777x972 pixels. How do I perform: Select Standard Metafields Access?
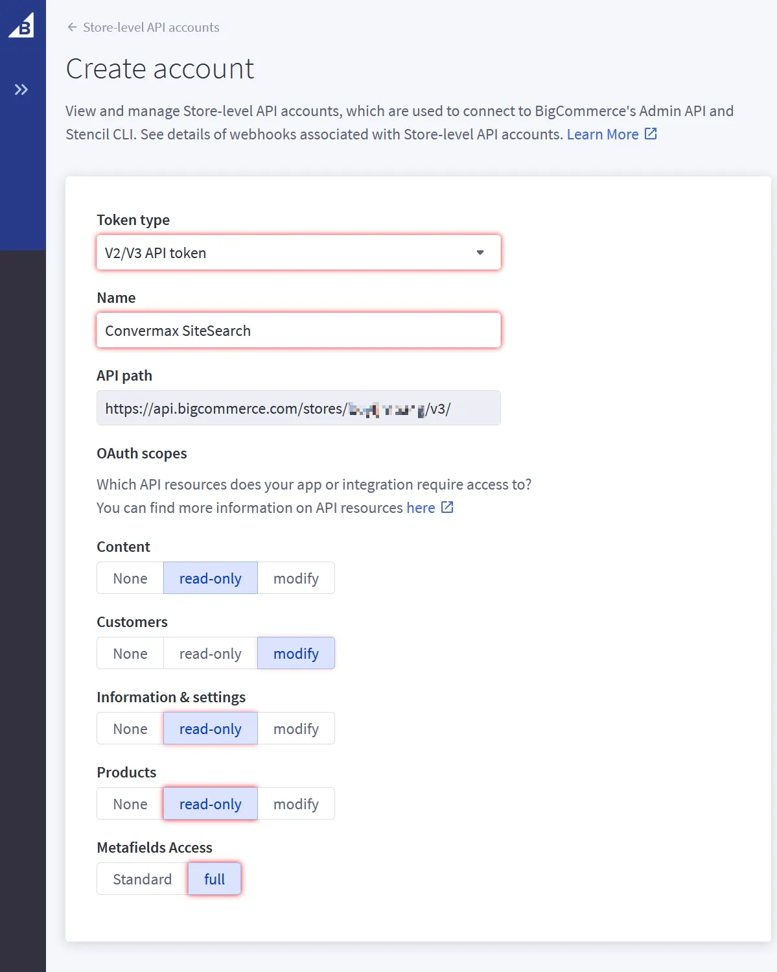click(142, 879)
